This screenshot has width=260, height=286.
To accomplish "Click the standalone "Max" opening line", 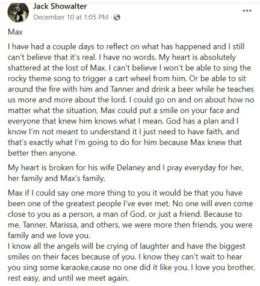I will pyautogui.click(x=15, y=32).
